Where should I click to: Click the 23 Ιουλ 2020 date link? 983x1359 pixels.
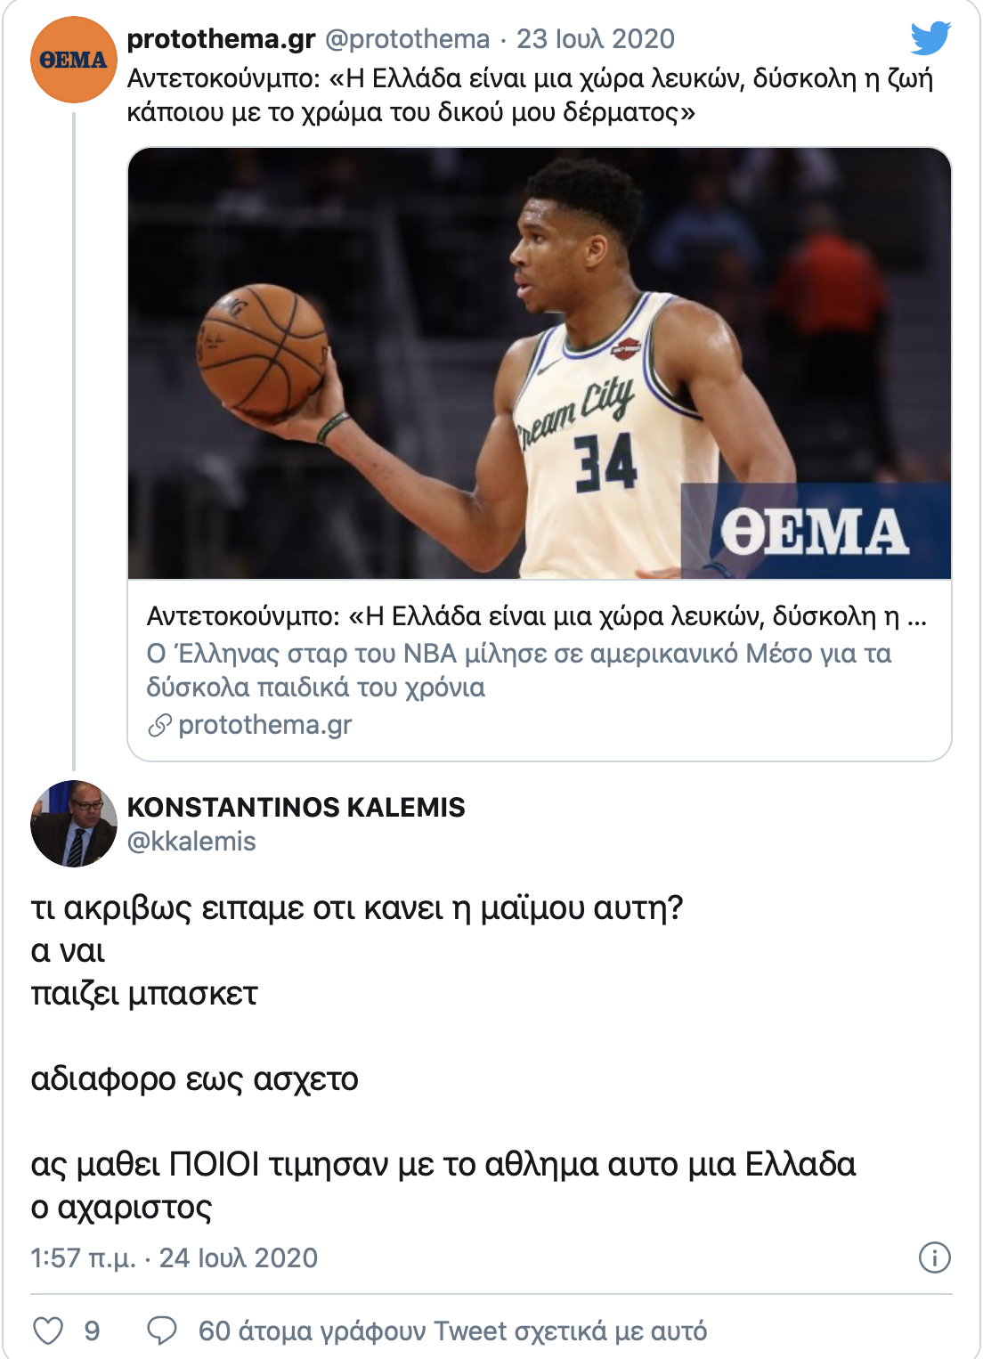point(596,39)
